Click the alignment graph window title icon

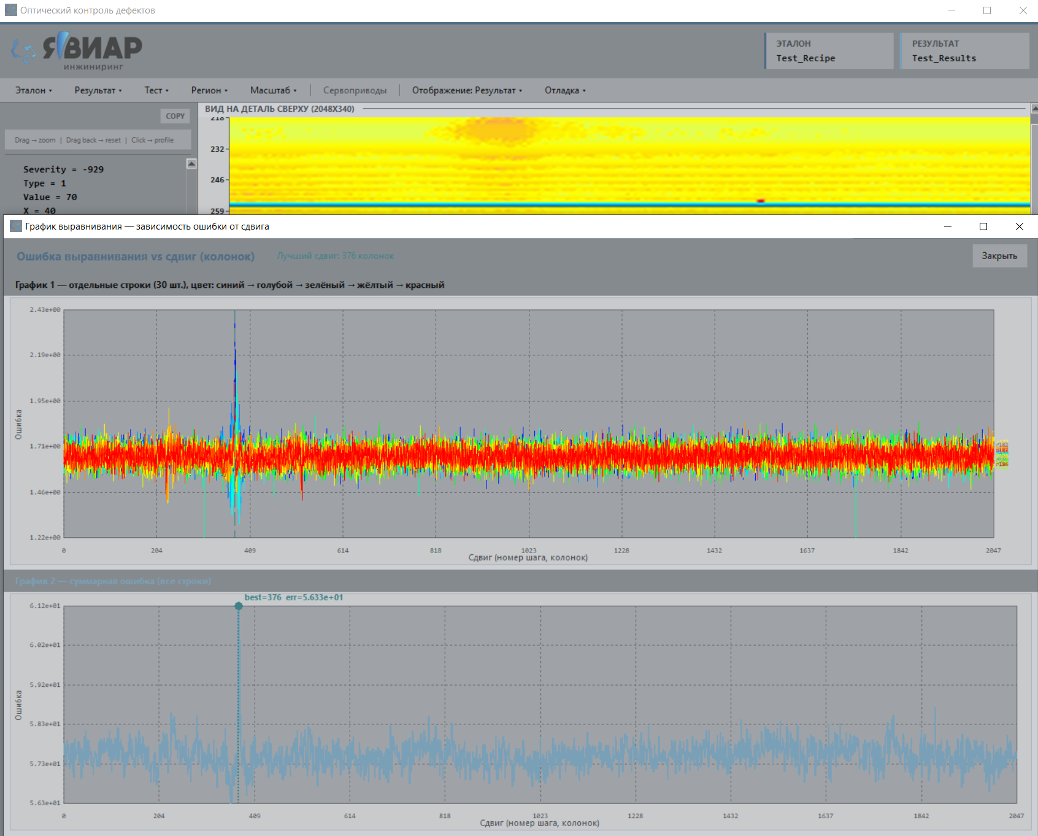pyautogui.click(x=16, y=226)
